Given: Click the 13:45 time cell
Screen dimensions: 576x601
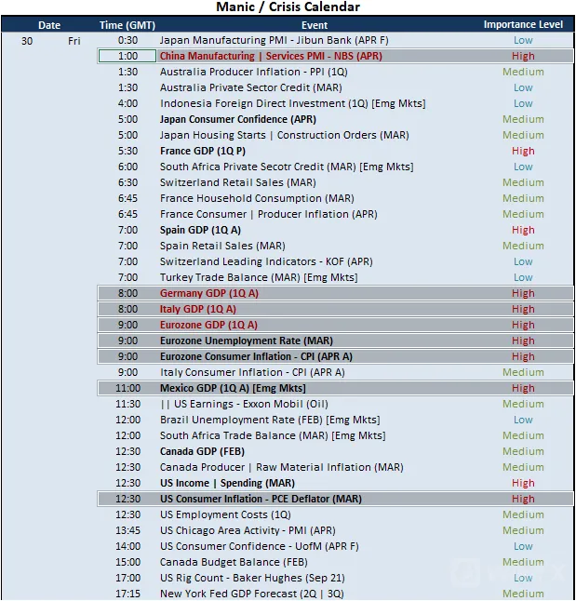Looking at the screenshot, I should pos(127,530).
